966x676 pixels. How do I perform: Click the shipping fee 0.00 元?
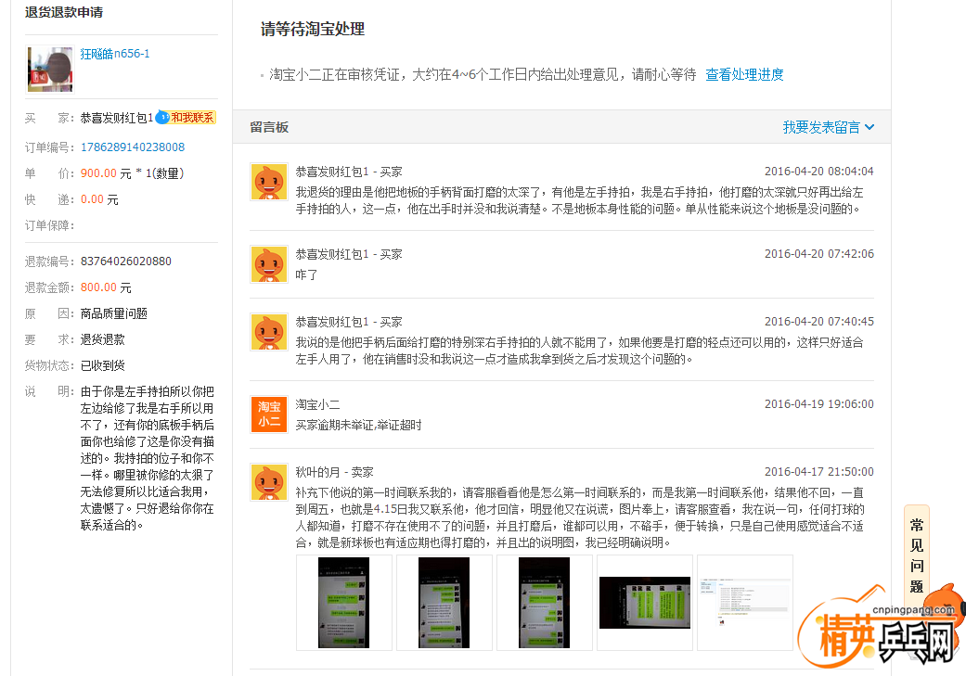(99, 199)
